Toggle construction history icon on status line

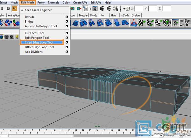(85, 9)
